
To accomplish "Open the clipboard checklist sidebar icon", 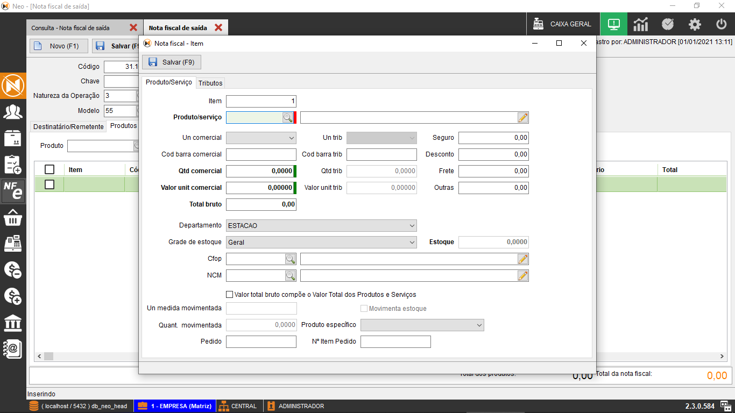I will pos(13,165).
